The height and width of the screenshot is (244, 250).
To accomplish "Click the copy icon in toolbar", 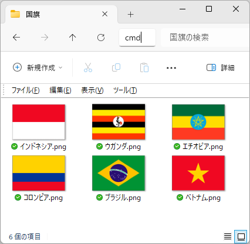I will 116,67.
